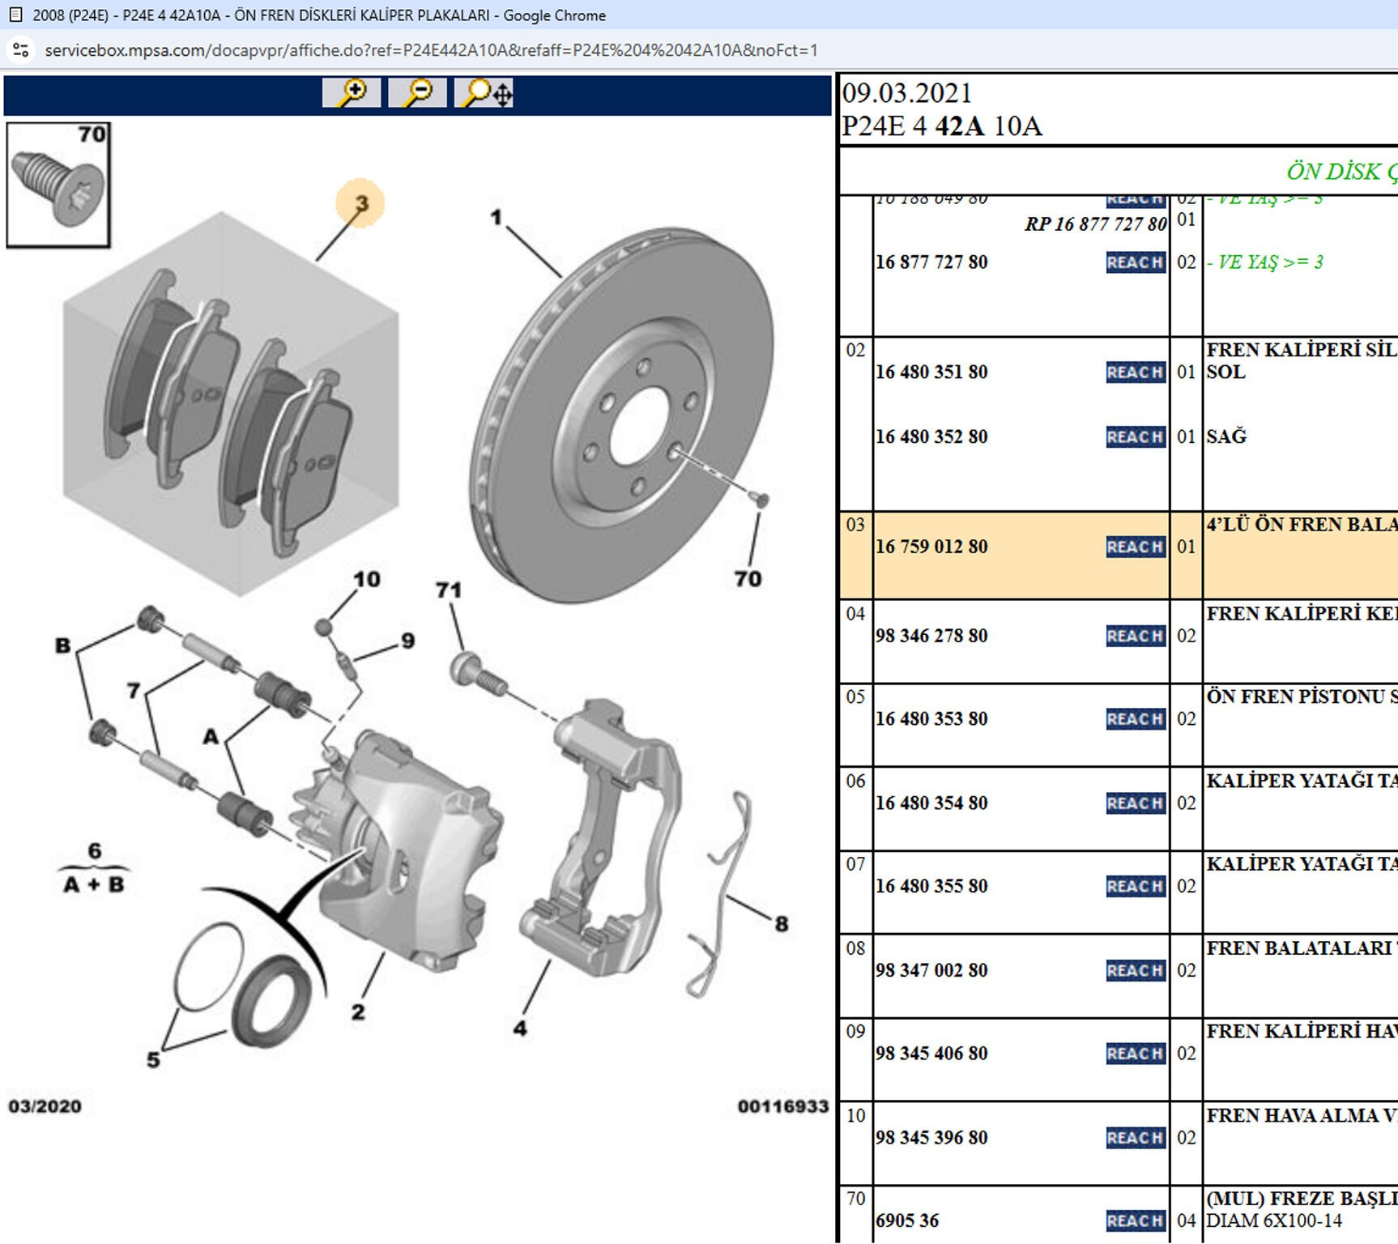Select highlighted callout 3 on brake pads
Screen dimensions: 1398x1244
pyautogui.click(x=360, y=203)
